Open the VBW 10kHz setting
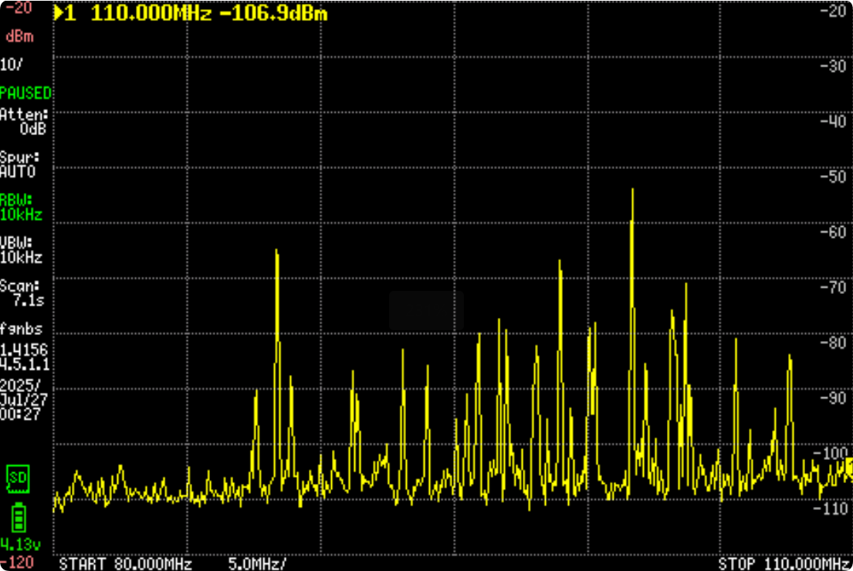The width and height of the screenshot is (853, 571). coord(22,251)
